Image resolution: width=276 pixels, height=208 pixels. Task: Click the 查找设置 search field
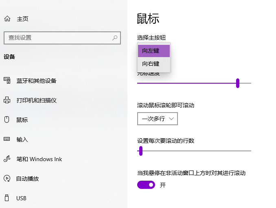pos(57,38)
